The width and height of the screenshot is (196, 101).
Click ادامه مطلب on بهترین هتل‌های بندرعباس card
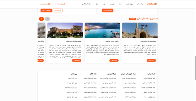coord(76,60)
